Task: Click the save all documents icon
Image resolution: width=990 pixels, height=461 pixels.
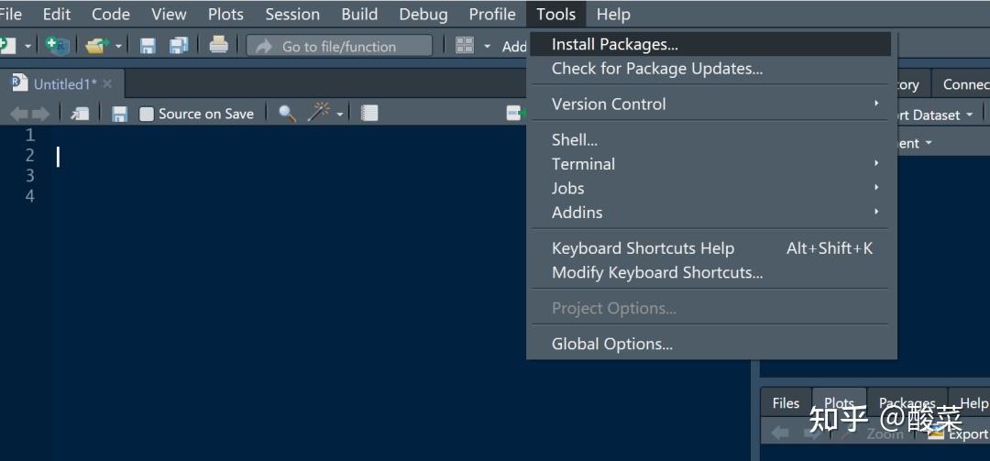Action: [179, 46]
